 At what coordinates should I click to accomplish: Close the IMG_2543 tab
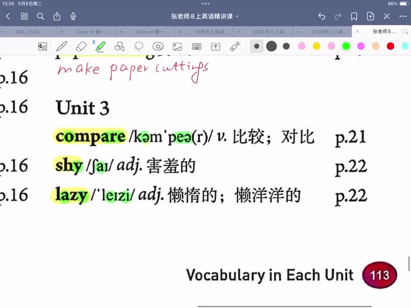pyautogui.click(x=3, y=32)
